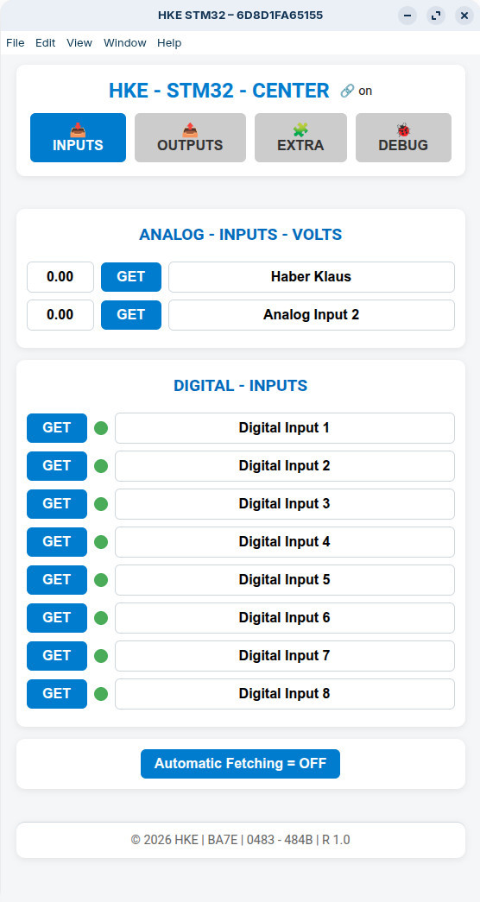Click the Digital Input 3 name field

click(285, 504)
